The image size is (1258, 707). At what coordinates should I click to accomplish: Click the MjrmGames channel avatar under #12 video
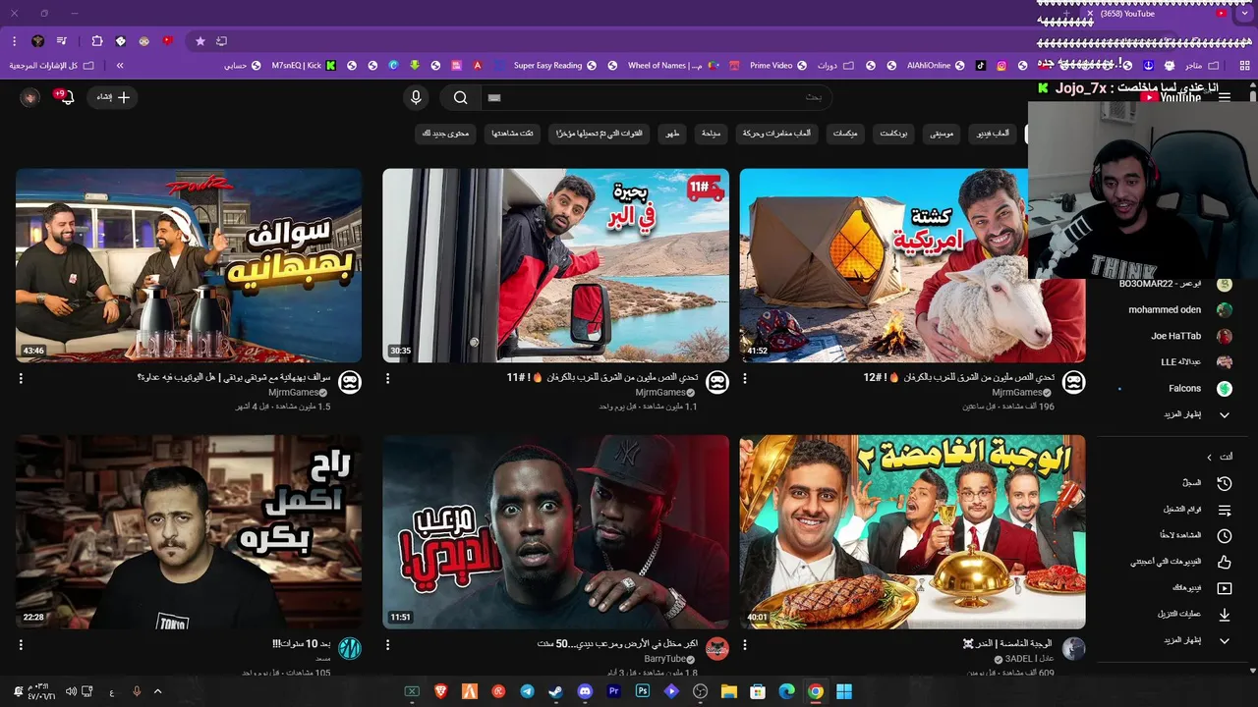click(x=1074, y=382)
